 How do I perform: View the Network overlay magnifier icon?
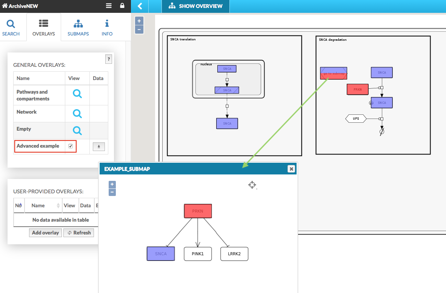77,113
